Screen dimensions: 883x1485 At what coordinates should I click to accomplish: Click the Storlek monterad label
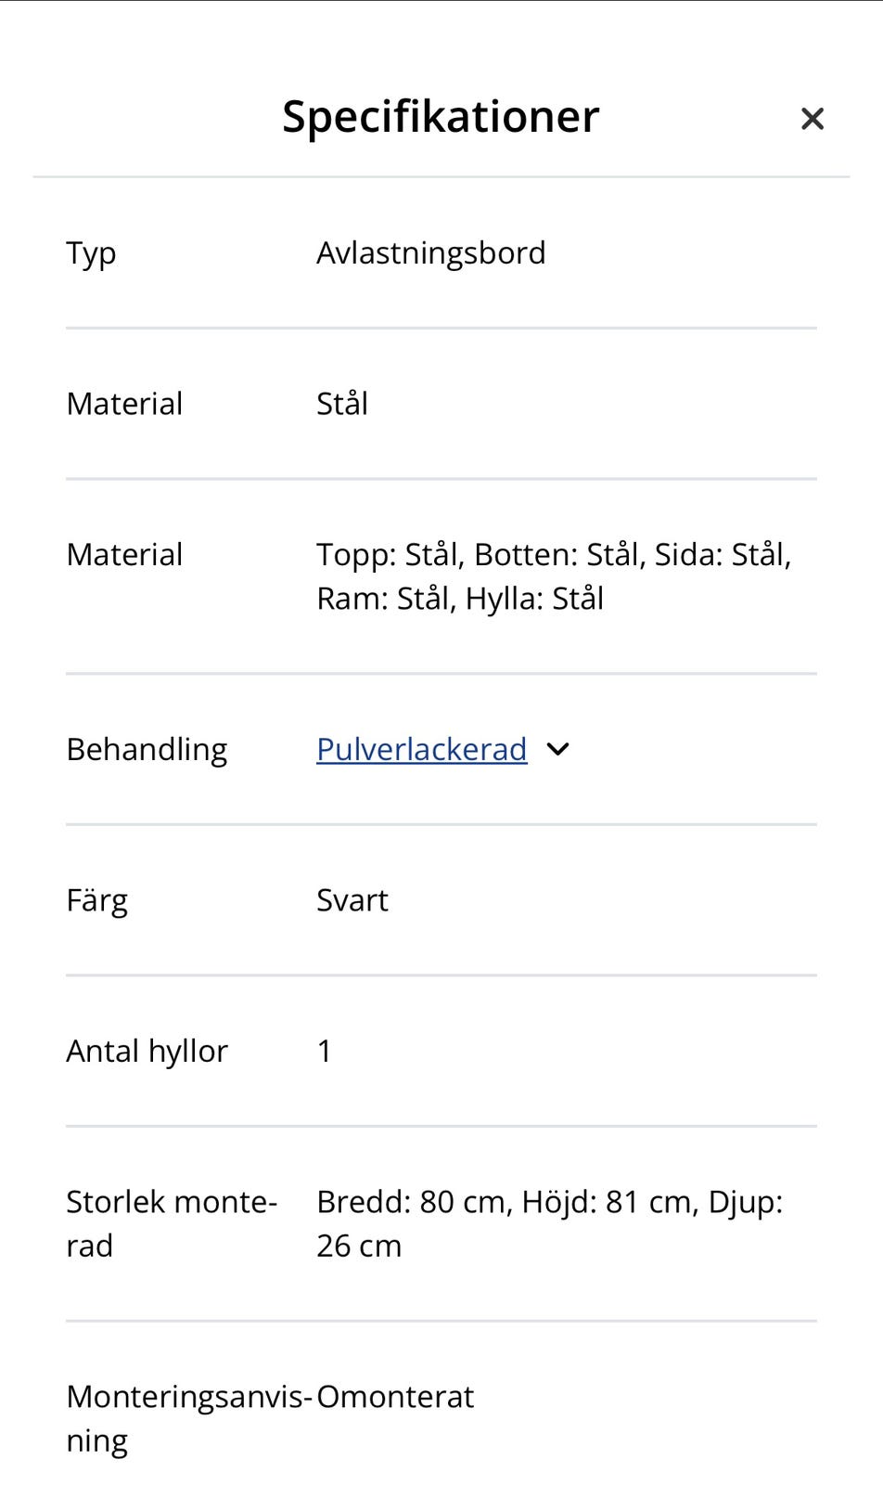click(172, 1223)
